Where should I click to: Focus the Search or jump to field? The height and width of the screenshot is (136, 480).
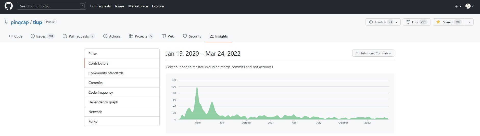pos(48,6)
